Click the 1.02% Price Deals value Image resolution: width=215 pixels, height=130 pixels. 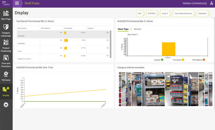(x=83, y=40)
